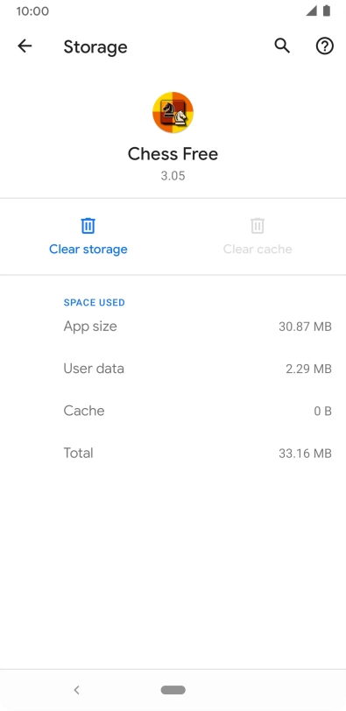Select the Cache row
346x711 pixels.
[173, 411]
